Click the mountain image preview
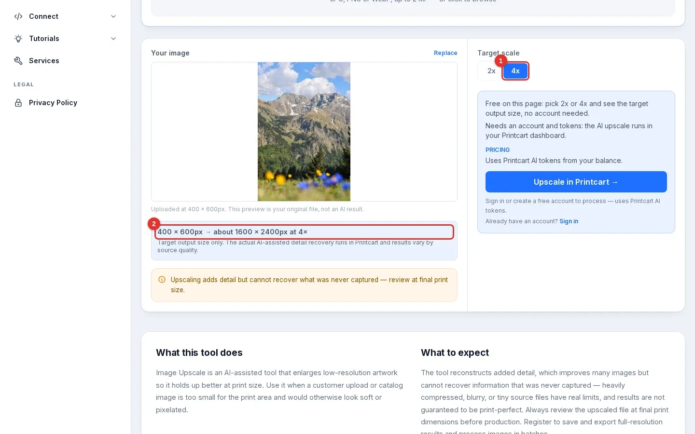 304,132
